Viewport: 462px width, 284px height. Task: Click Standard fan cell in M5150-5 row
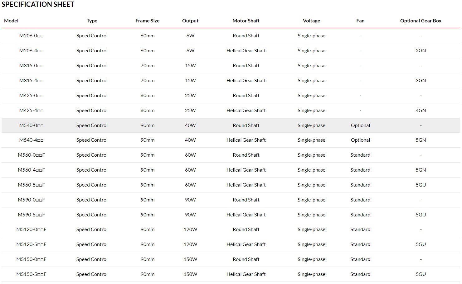360,274
